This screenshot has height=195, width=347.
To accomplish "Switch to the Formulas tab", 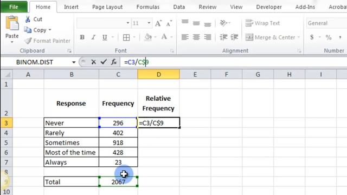I will (x=148, y=7).
